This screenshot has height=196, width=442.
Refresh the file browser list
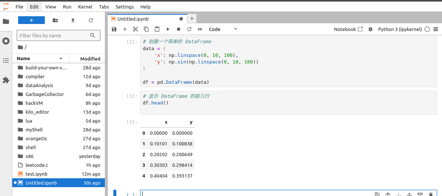pyautogui.click(x=91, y=20)
